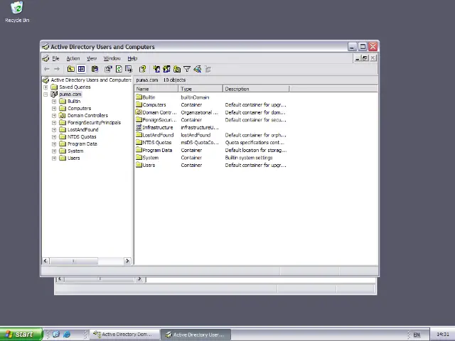Select Users folder in the tree
The height and width of the screenshot is (341, 455).
click(74, 158)
